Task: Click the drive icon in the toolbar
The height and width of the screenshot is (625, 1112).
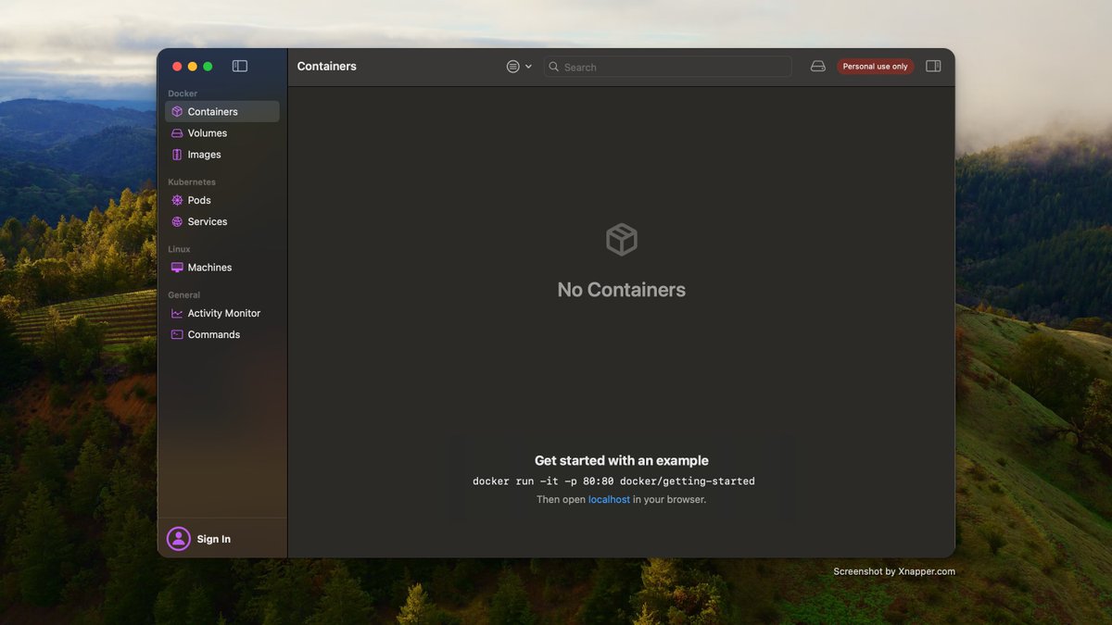Action: 818,67
